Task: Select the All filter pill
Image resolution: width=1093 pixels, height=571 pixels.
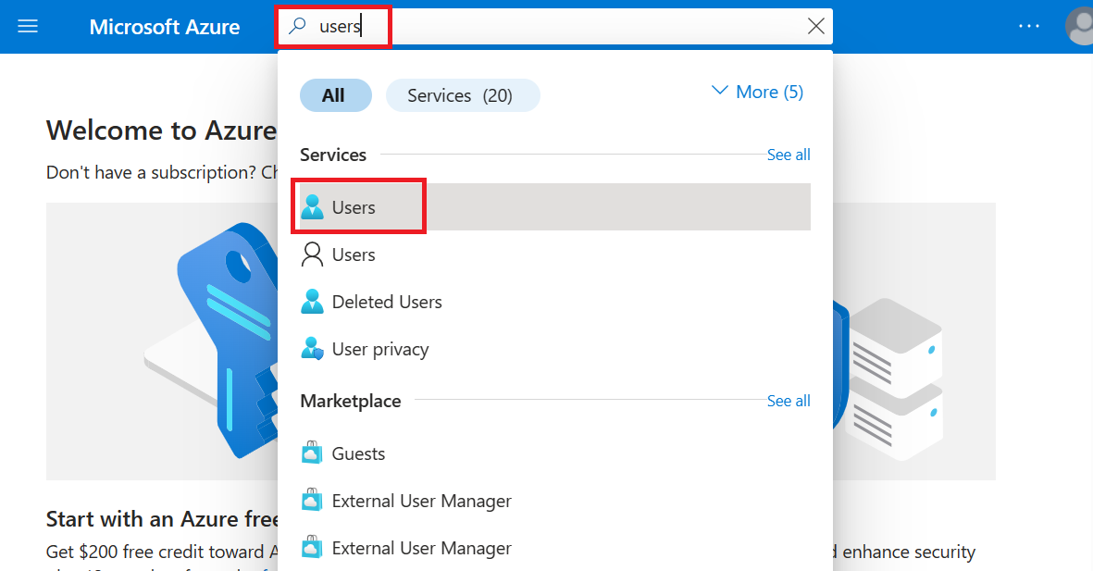Action: (x=335, y=95)
